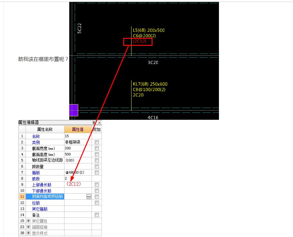This screenshot has width=293, height=237.
Task: Open the ellipsis editor for 侧面构造或受扭筋
Action: coord(89,197)
